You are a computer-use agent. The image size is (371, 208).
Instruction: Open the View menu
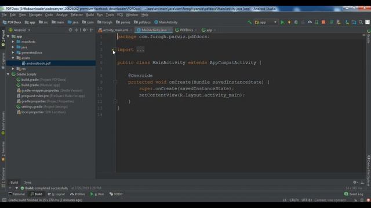pos(22,14)
